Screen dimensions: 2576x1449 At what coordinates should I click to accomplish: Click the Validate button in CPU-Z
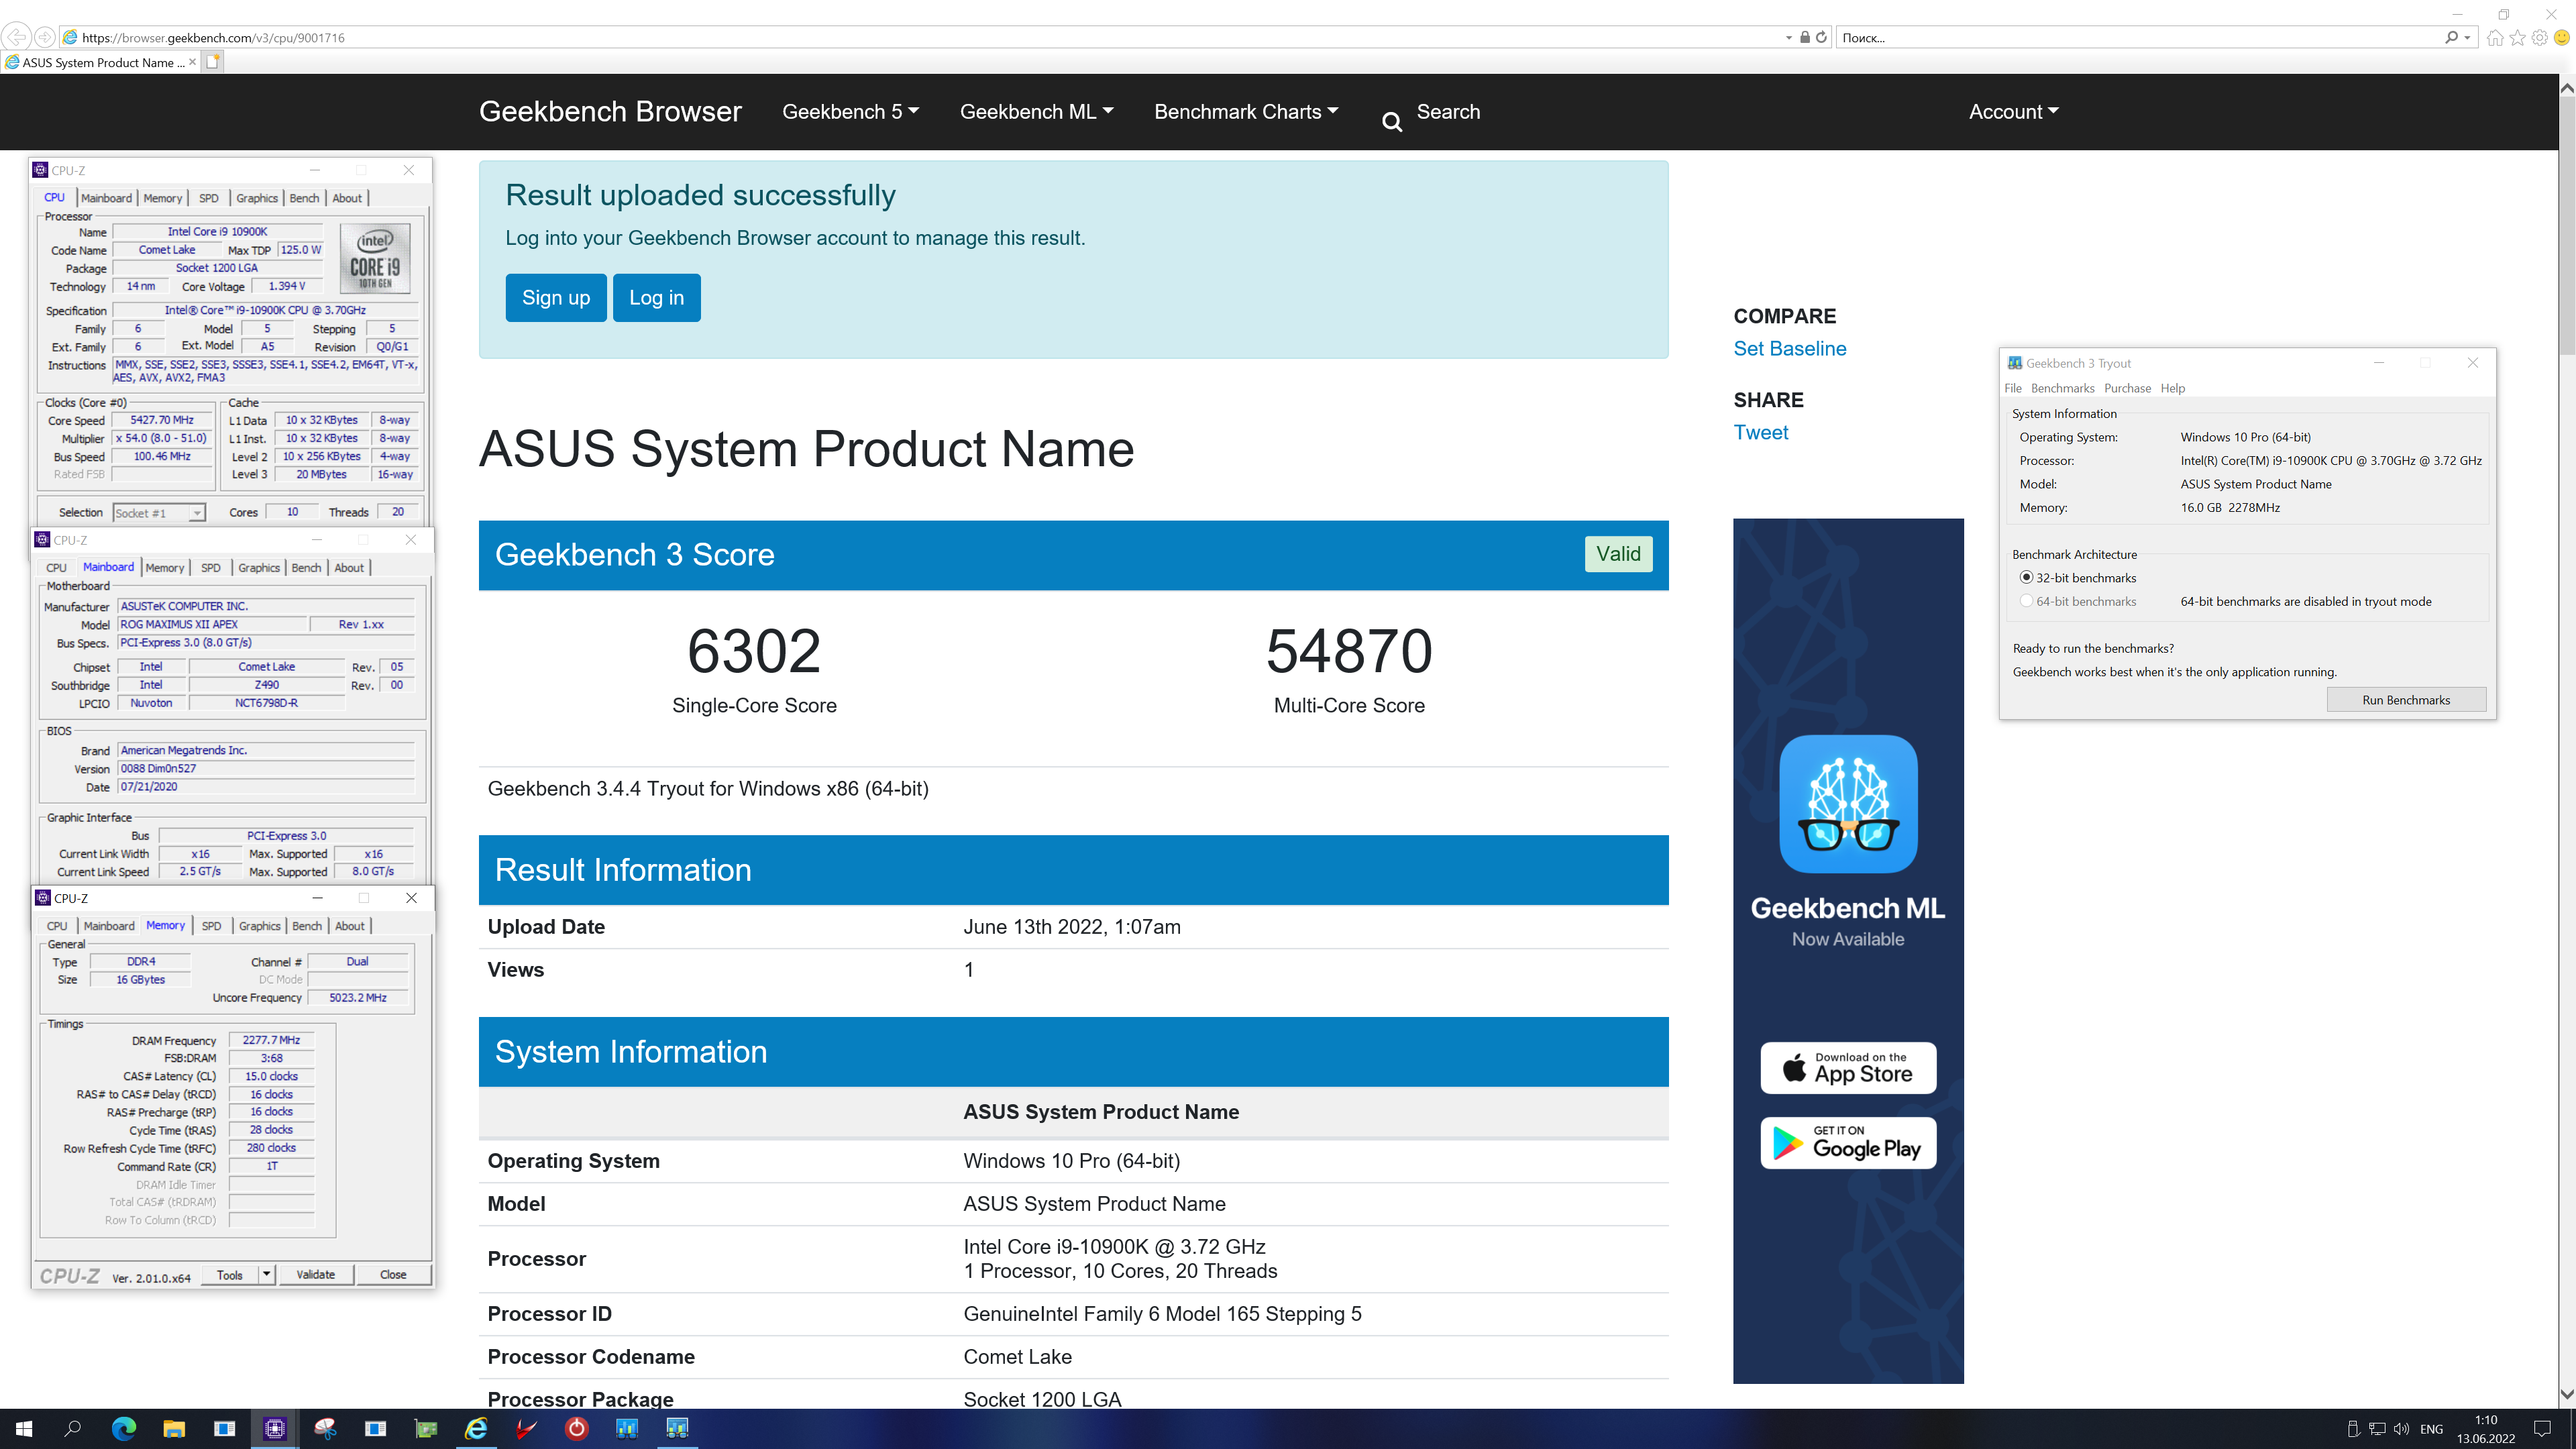[316, 1274]
